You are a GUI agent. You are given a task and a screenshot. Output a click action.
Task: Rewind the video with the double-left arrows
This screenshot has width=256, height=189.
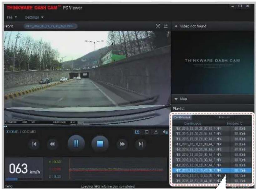pos(52,144)
